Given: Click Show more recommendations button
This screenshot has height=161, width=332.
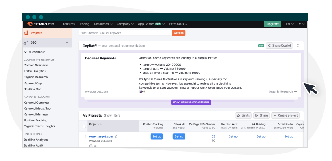Looking at the screenshot, I should tap(191, 102).
